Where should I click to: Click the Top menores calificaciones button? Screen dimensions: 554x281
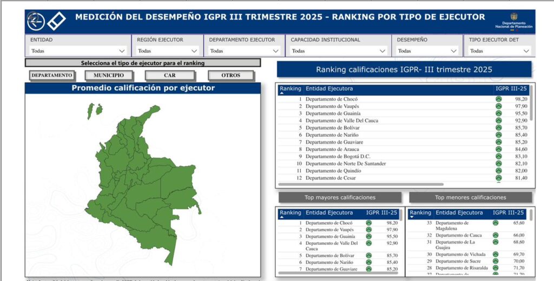470,197
